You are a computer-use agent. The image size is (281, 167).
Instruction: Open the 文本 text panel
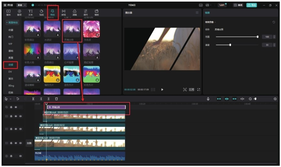tap(30, 13)
